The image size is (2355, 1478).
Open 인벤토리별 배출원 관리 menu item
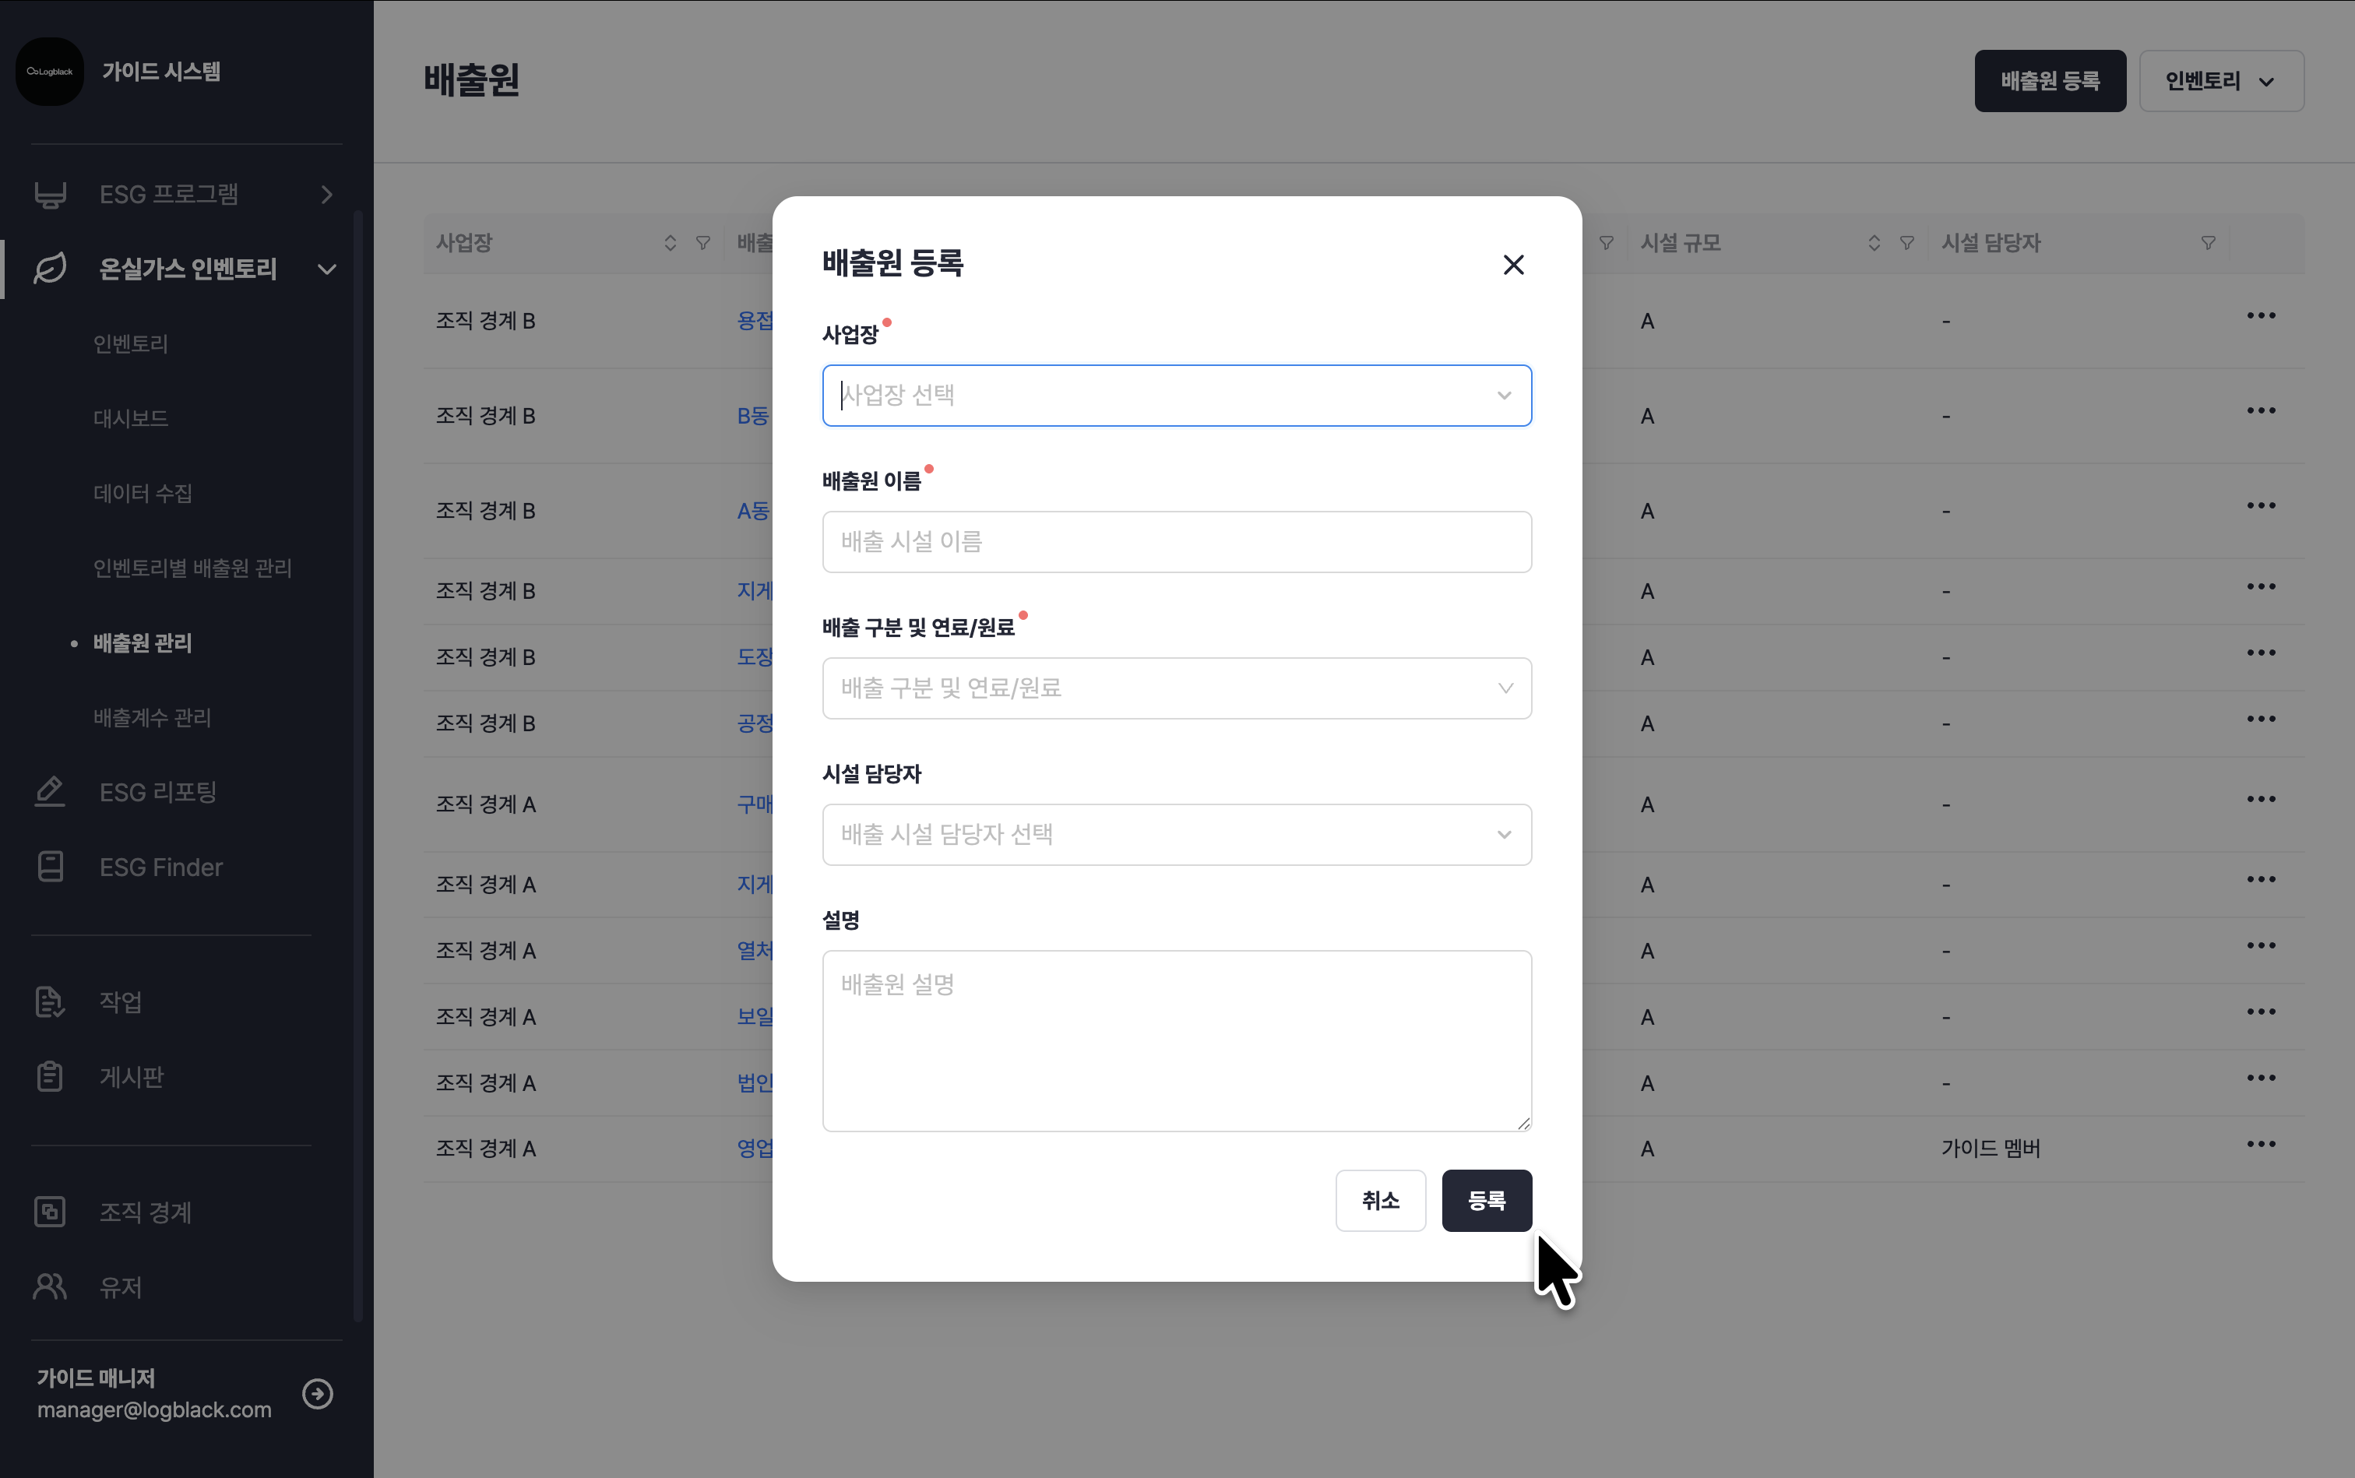(x=192, y=568)
